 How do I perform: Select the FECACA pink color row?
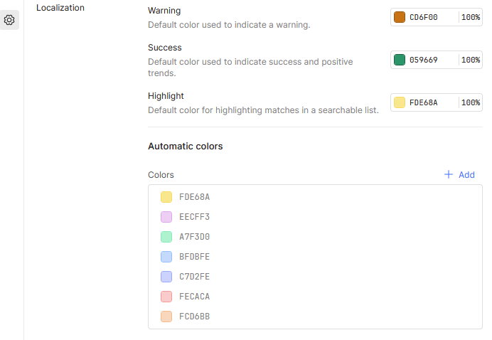tap(315, 297)
